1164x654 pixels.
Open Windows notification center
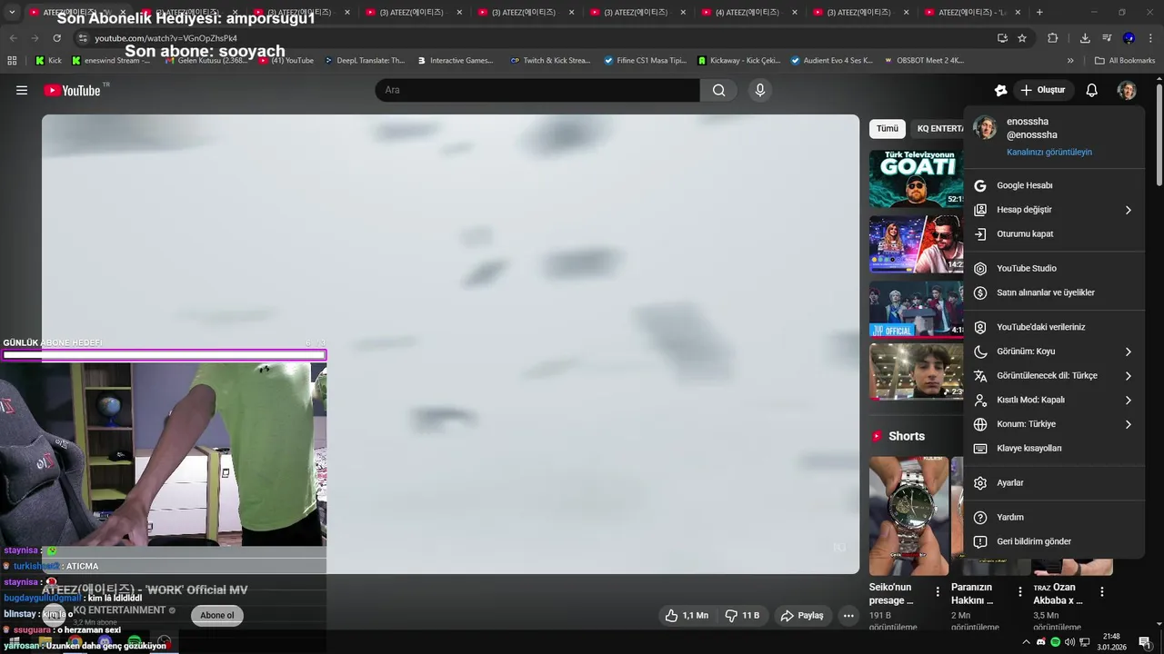[1145, 642]
